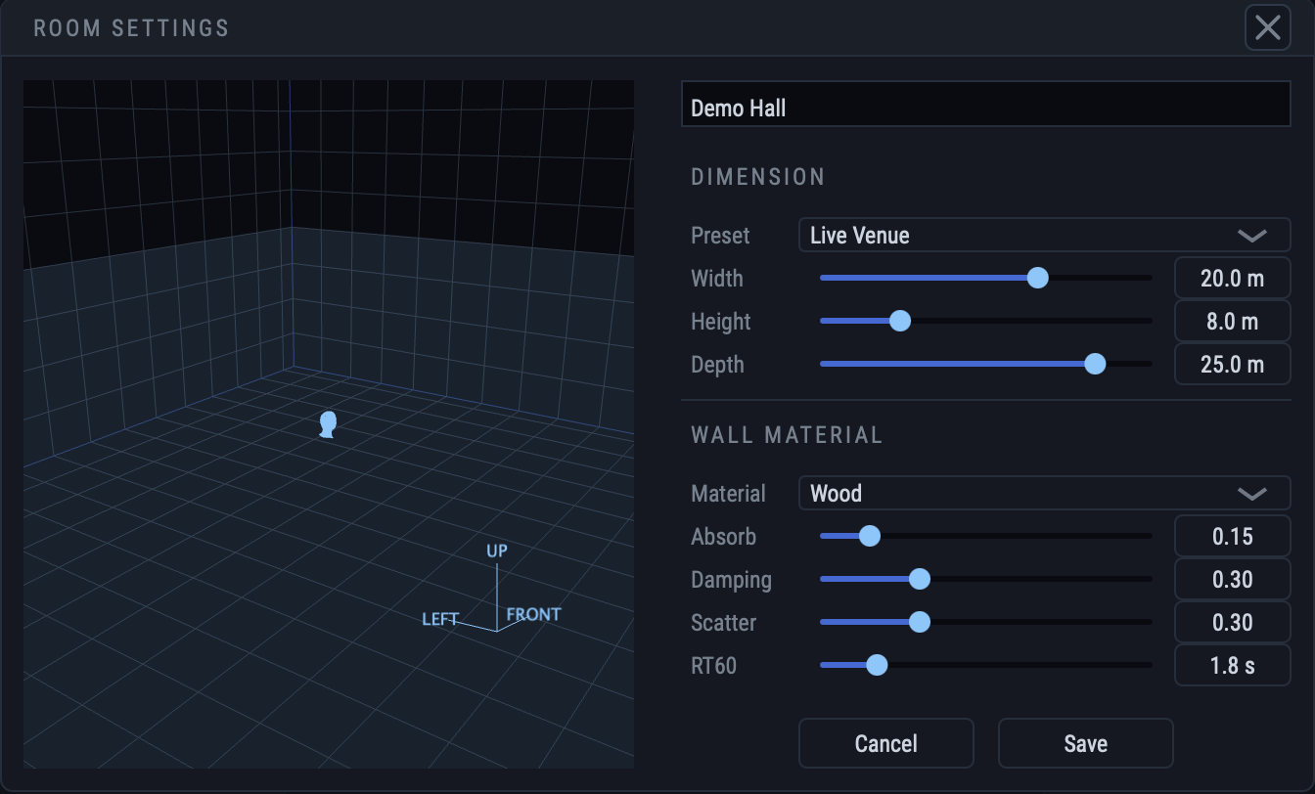This screenshot has width=1315, height=794.
Task: Select the listener head icon in room view
Action: tap(328, 424)
